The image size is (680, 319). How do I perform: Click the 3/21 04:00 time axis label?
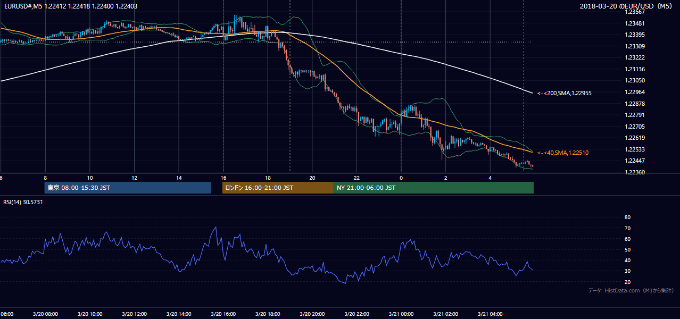pyautogui.click(x=490, y=314)
